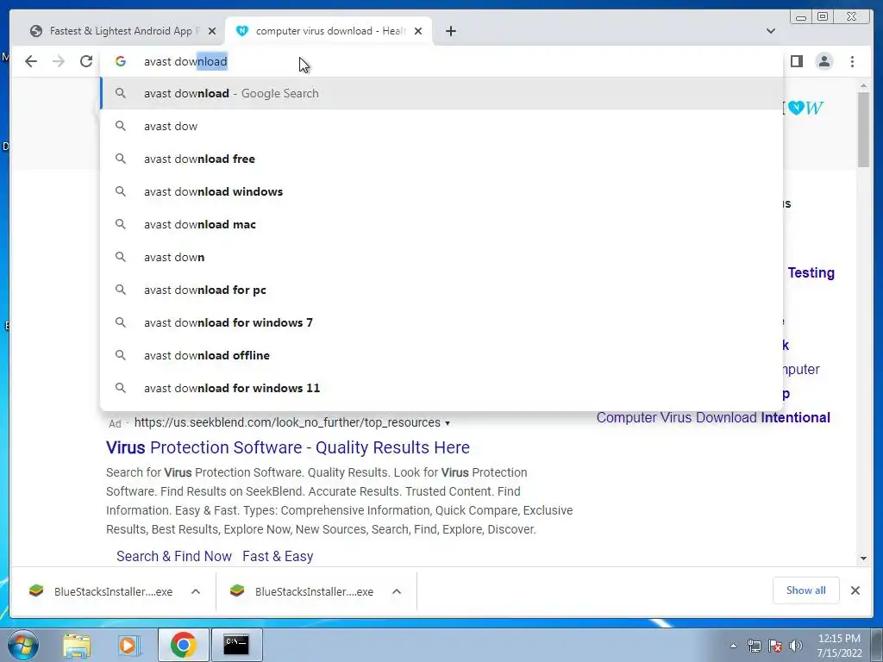This screenshot has width=883, height=662.
Task: Click 'Fast & Easy' link
Action: [x=278, y=556]
